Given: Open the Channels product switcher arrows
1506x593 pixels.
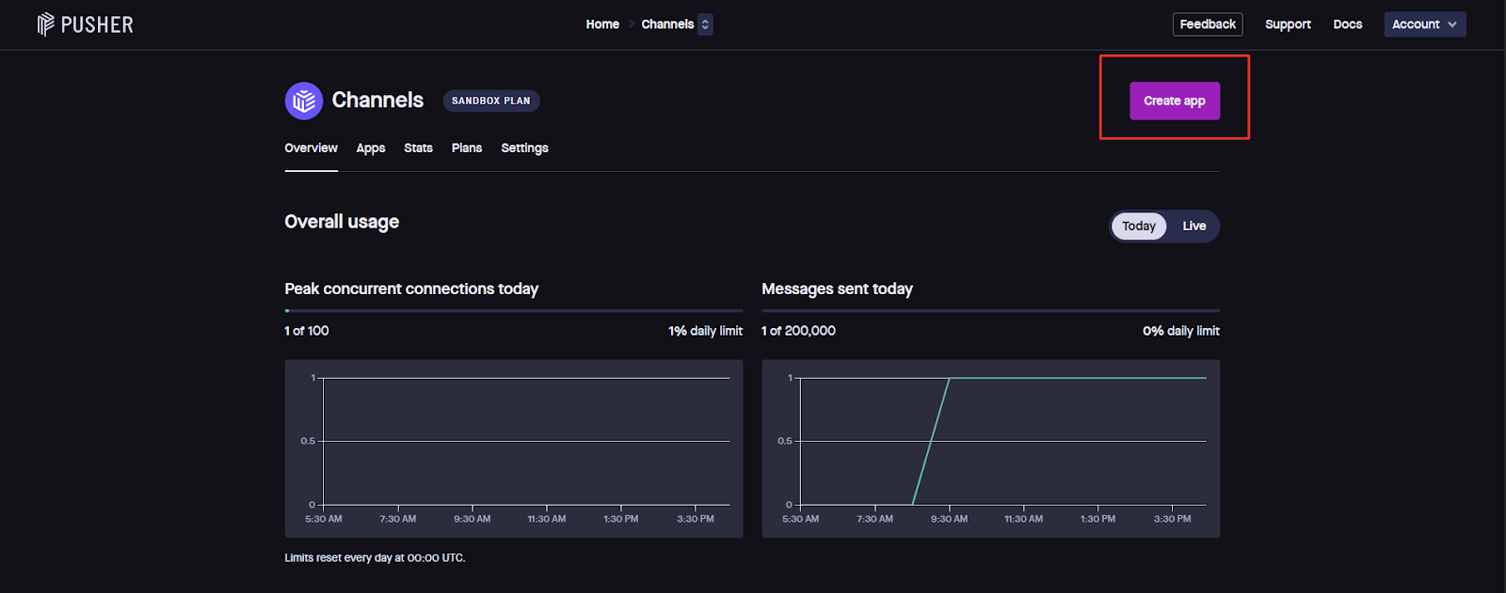Looking at the screenshot, I should point(705,24).
